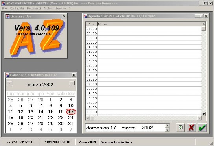
Task: Click the date field showing domenica 17
Action: 125,128
